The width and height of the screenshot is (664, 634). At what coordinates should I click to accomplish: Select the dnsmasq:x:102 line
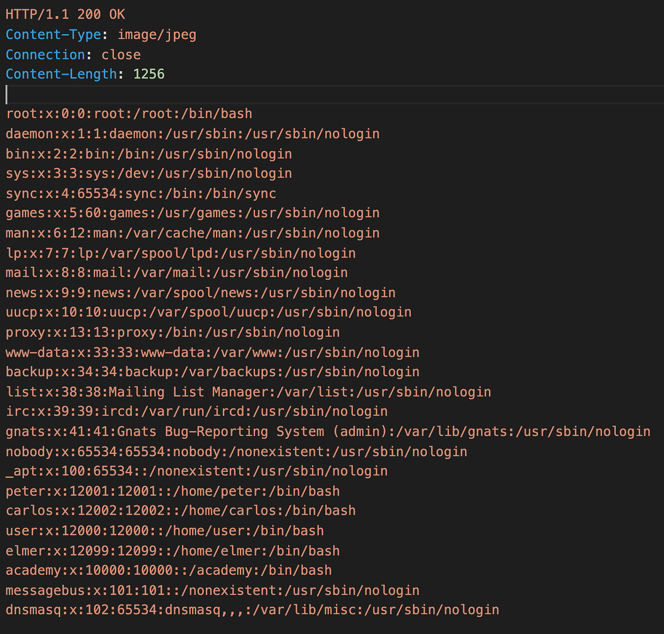(x=252, y=610)
